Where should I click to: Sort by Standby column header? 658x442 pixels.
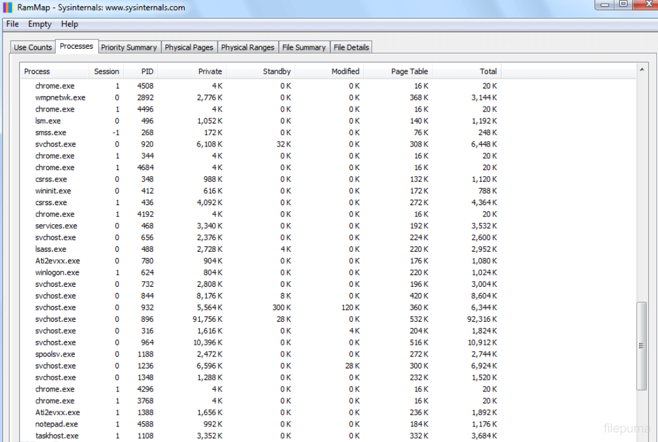[x=277, y=72]
